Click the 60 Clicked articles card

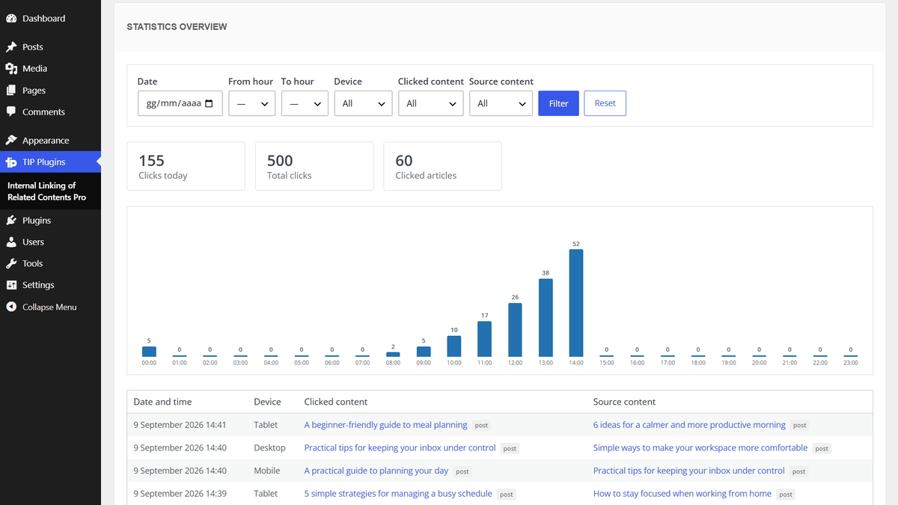tap(442, 166)
